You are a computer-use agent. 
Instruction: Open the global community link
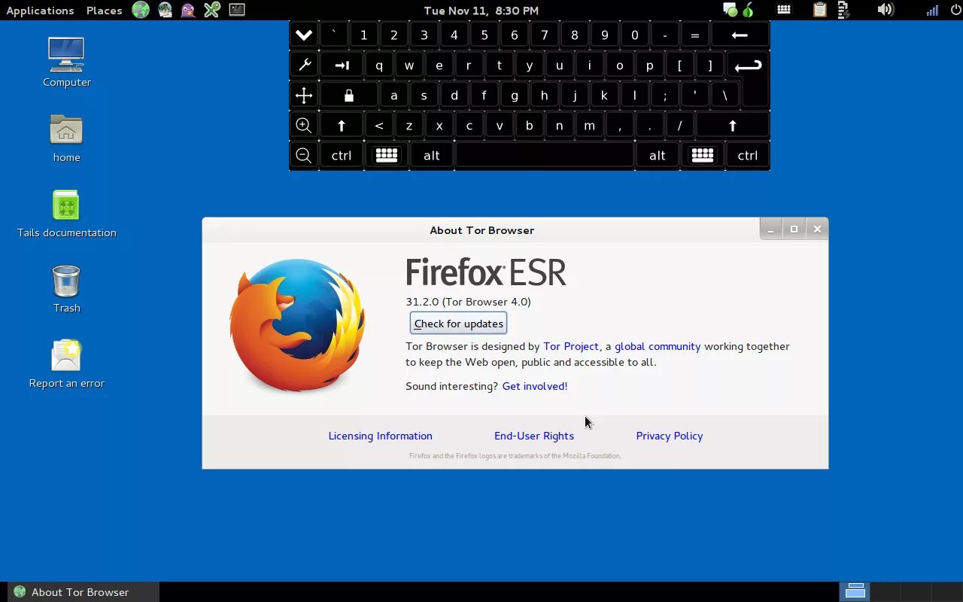658,346
